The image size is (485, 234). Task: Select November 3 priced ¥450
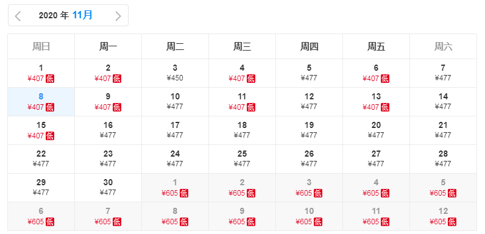tap(175, 73)
